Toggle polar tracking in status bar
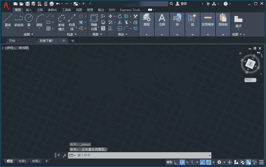Viewport: 266px width, 167px height. [x=182, y=162]
